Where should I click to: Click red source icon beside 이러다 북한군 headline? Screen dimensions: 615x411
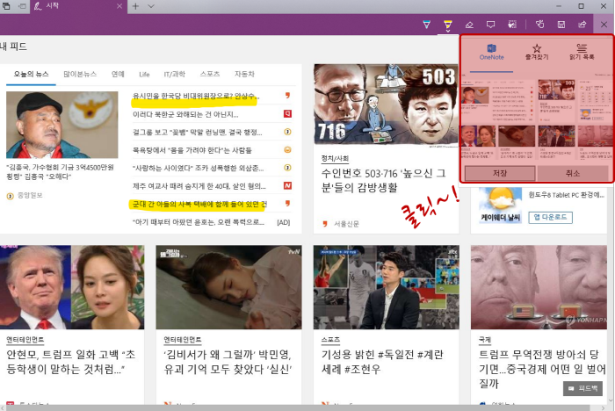pyautogui.click(x=287, y=114)
